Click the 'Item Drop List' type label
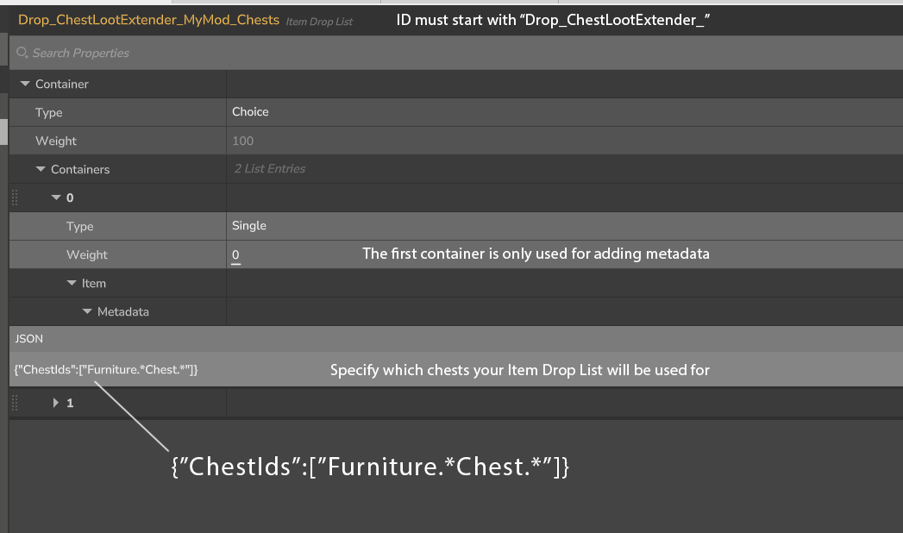The height and width of the screenshot is (533, 903). 319,22
